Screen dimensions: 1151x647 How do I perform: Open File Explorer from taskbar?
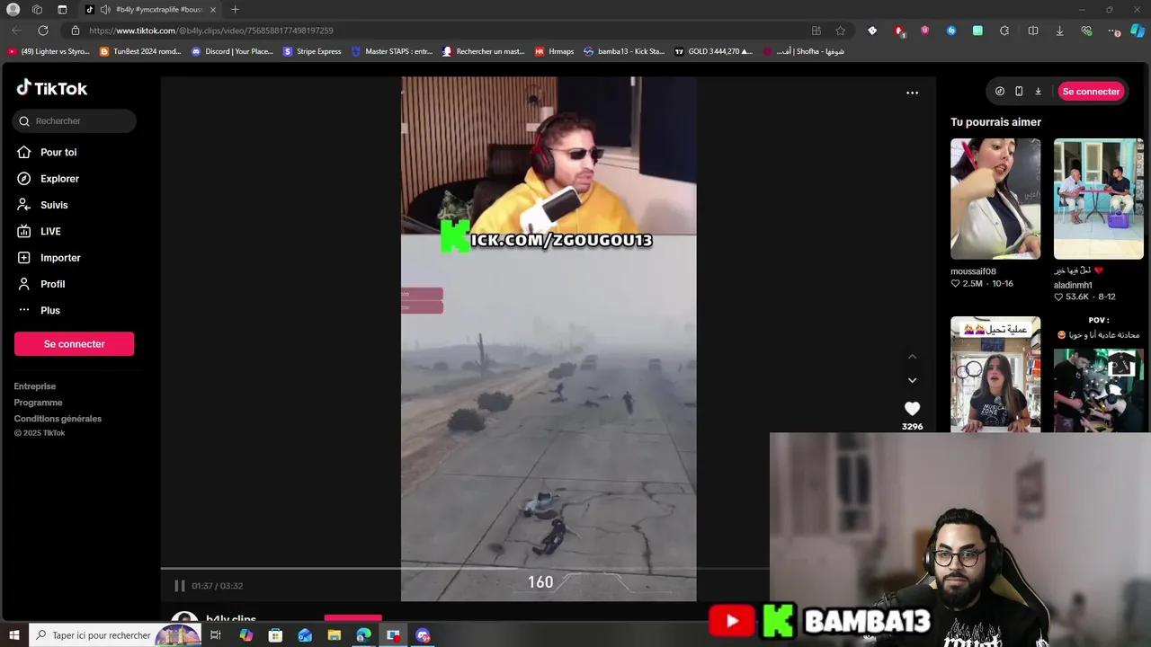click(335, 635)
